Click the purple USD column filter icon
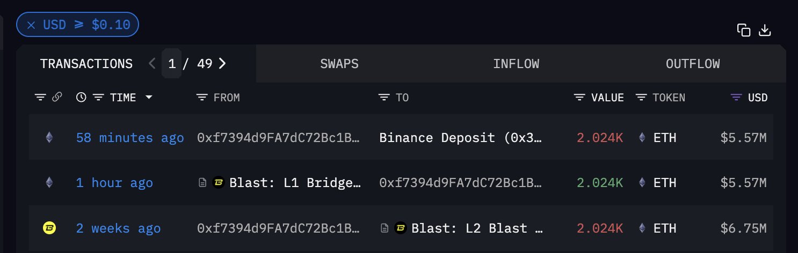The image size is (798, 253). (x=737, y=98)
